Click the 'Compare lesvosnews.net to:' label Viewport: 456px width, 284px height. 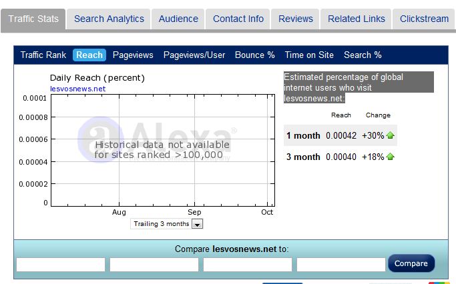point(232,249)
